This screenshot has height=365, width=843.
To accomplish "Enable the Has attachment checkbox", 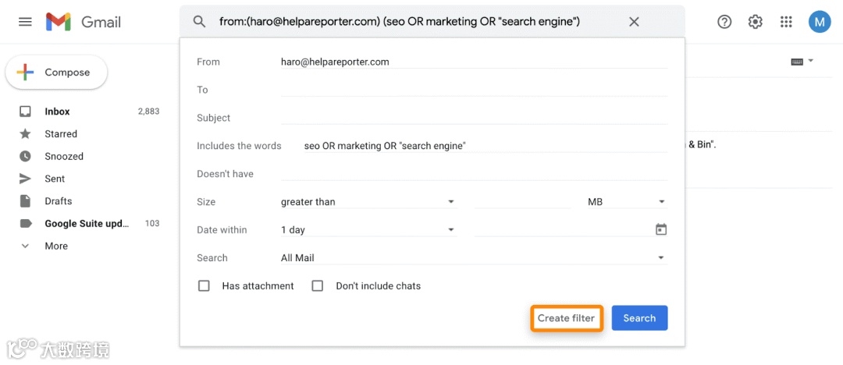I will point(205,286).
